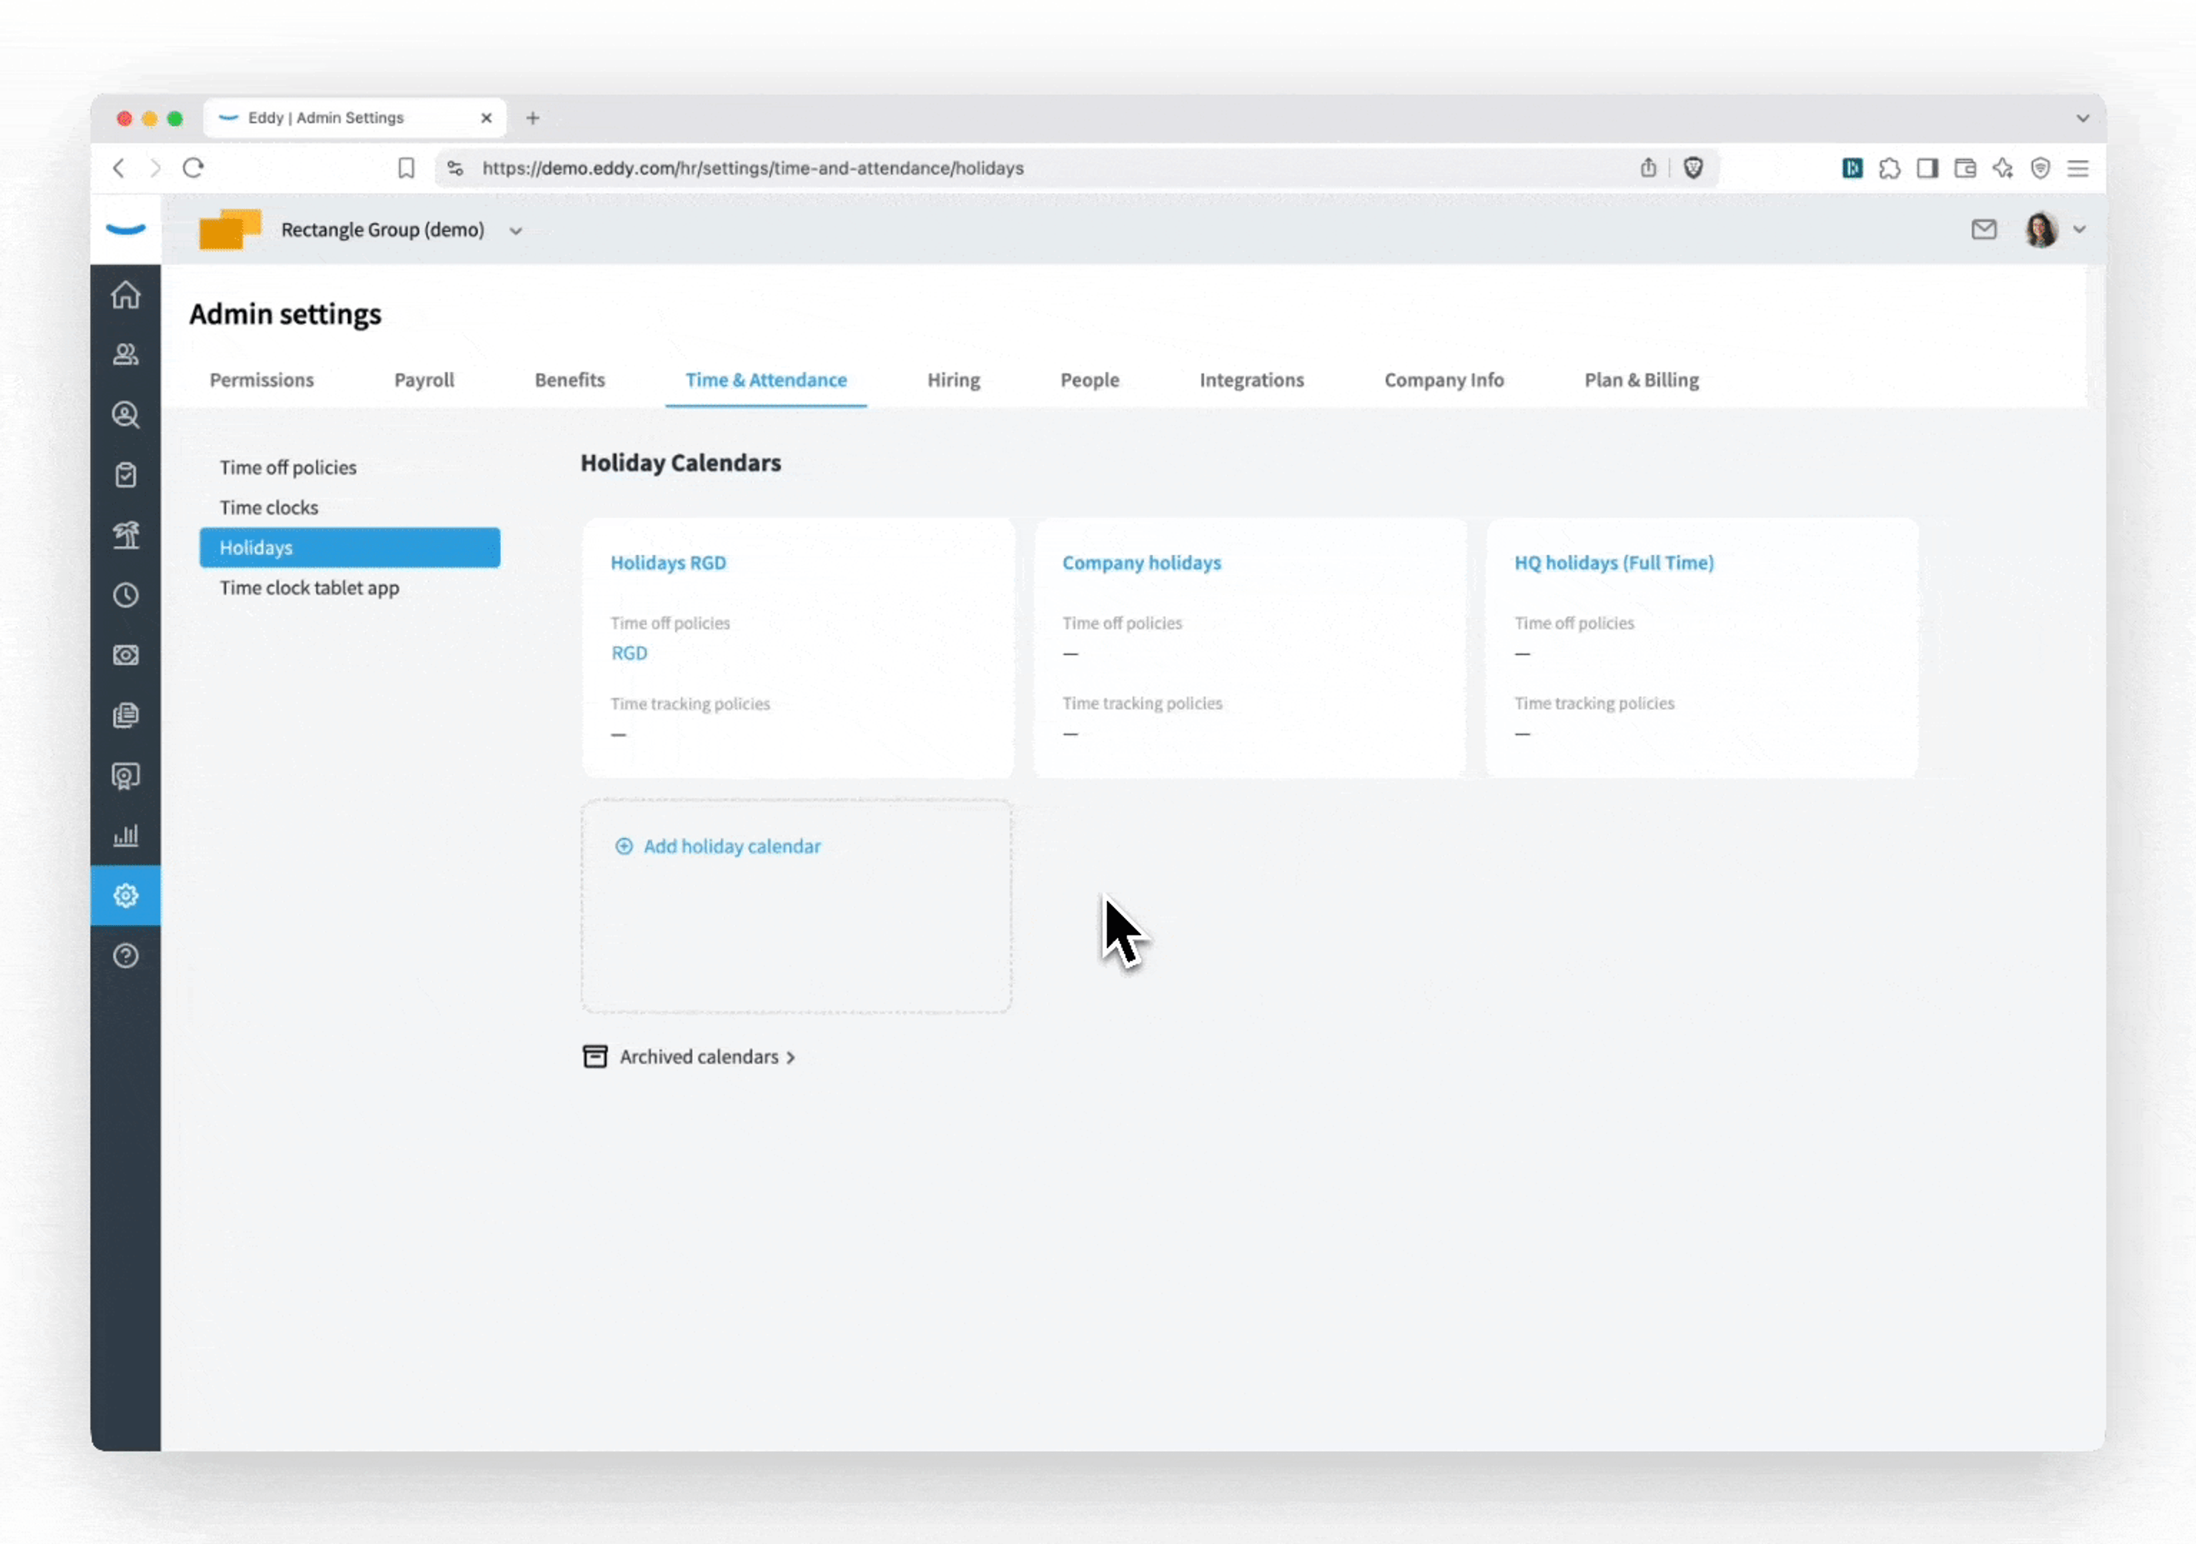Expand the Rectangle Group company dropdown

515,230
